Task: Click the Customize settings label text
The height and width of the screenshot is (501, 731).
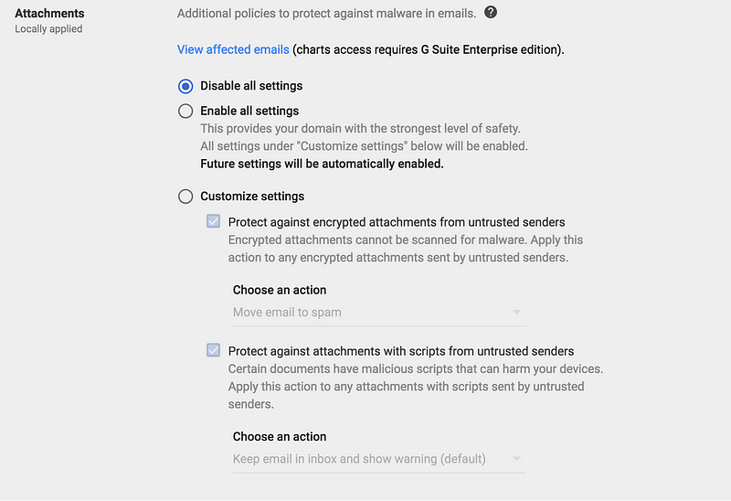Action: [252, 197]
